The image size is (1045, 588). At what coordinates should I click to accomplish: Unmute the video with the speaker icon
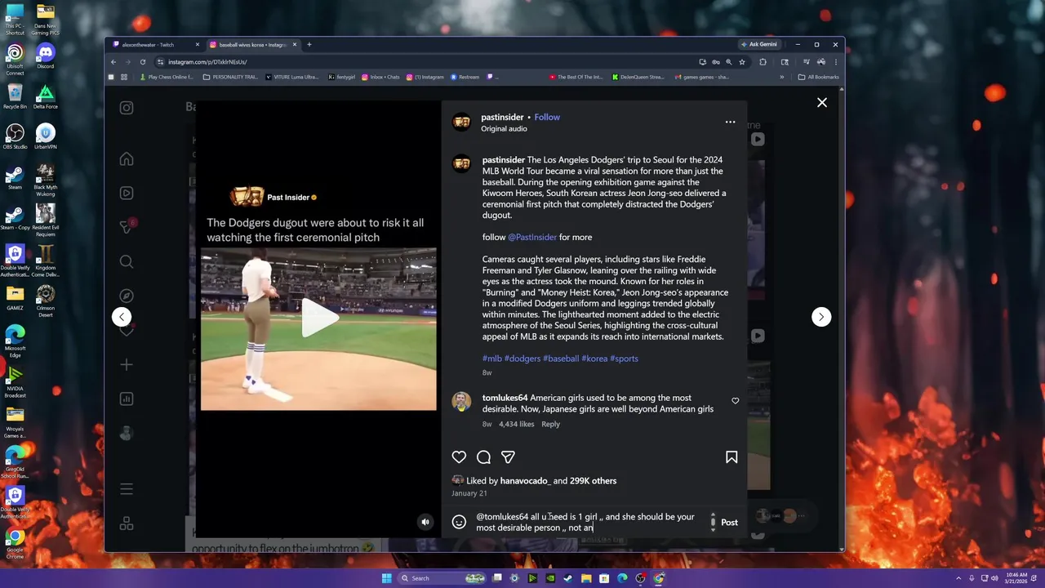click(x=425, y=522)
